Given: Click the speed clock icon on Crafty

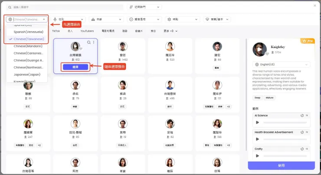Looking at the screenshot, I should (302, 149).
